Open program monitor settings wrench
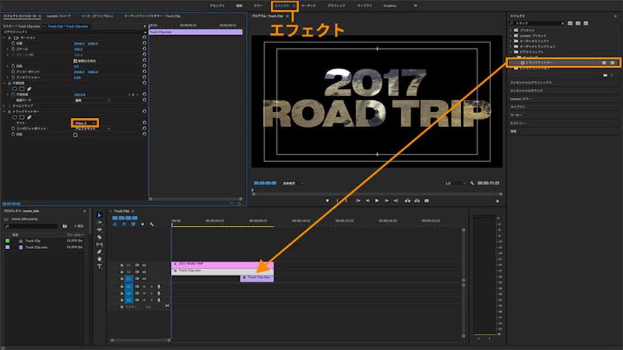This screenshot has height=350, width=623. pos(472,184)
